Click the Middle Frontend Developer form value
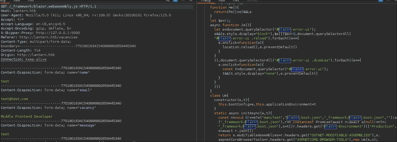Image resolution: width=397 pixels, height=142 pixels. 26,117
